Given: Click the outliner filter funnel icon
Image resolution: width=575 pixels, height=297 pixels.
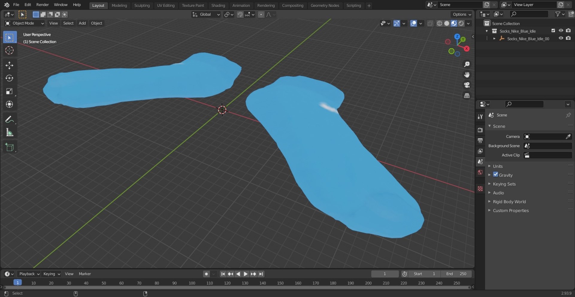Looking at the screenshot, I should pyautogui.click(x=558, y=14).
